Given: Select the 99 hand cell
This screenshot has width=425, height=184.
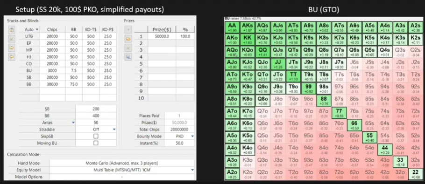Looking at the screenshot, I should [x=309, y=89].
